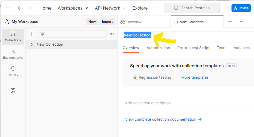Go back with the left arrow

pyautogui.click(x=20, y=8)
